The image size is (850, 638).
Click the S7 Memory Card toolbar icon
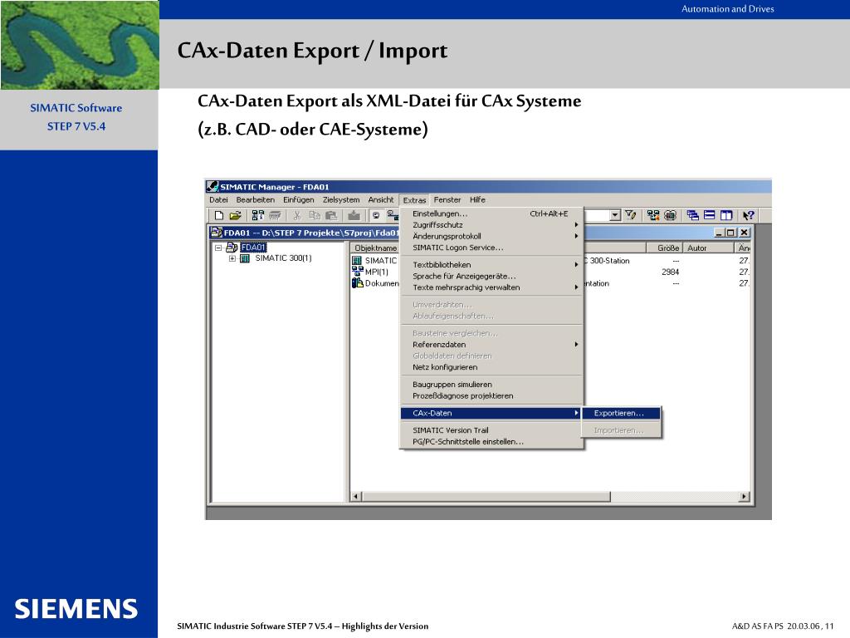[275, 215]
